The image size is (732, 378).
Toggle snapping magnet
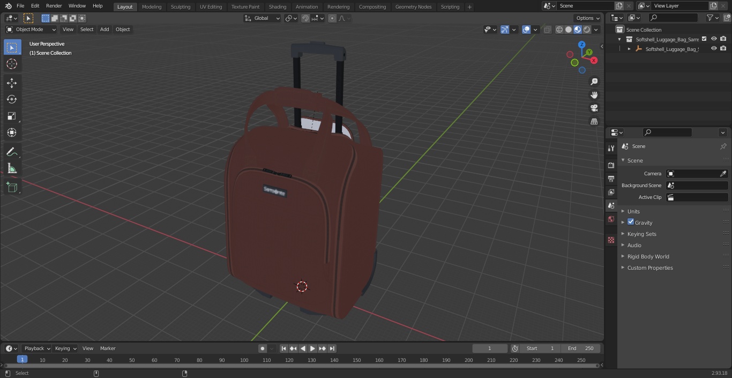[305, 18]
